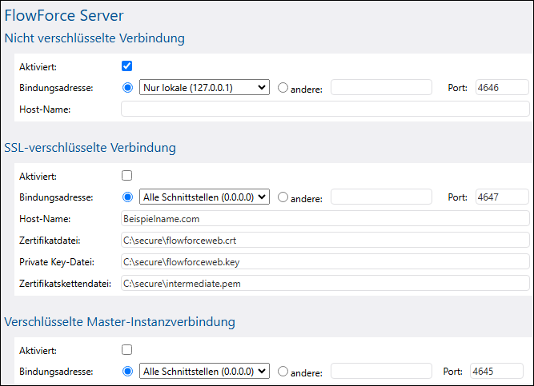Click Zertifikatdatei field with flowforceweb.crt

[325, 241]
